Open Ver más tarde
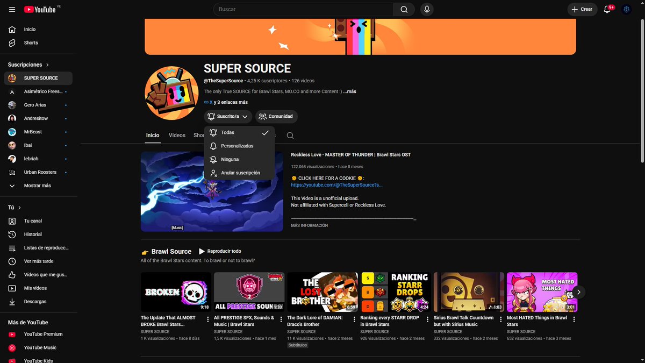Image resolution: width=645 pixels, height=363 pixels. 38,261
